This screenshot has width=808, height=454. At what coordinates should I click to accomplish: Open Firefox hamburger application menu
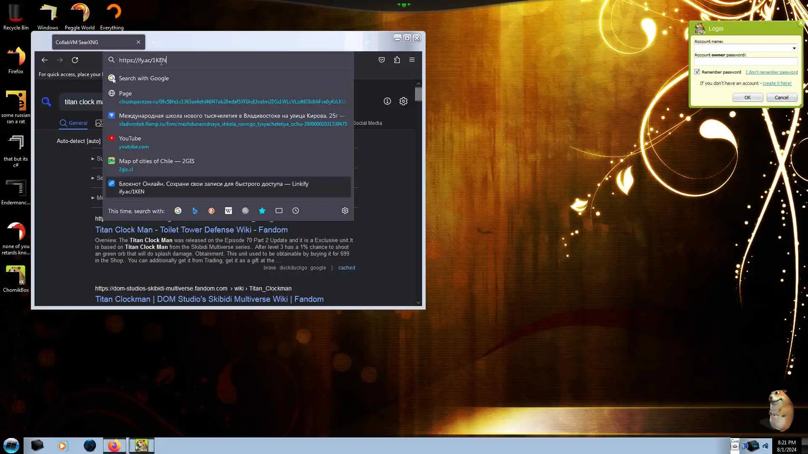tap(412, 60)
